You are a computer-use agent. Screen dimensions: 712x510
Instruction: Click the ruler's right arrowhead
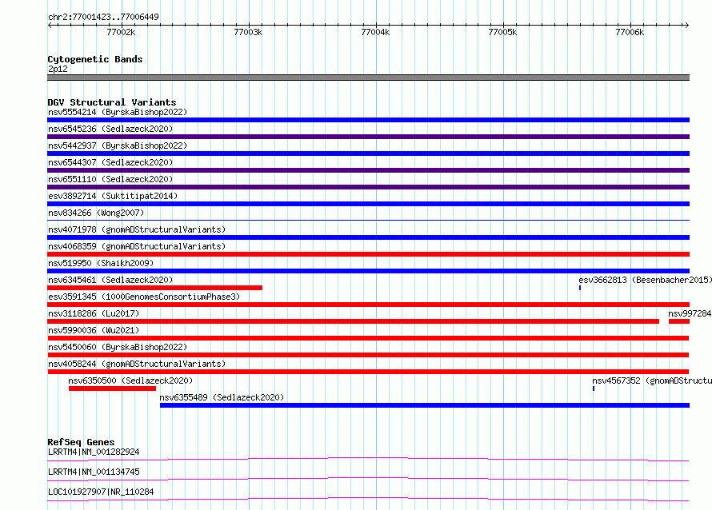[686, 25]
